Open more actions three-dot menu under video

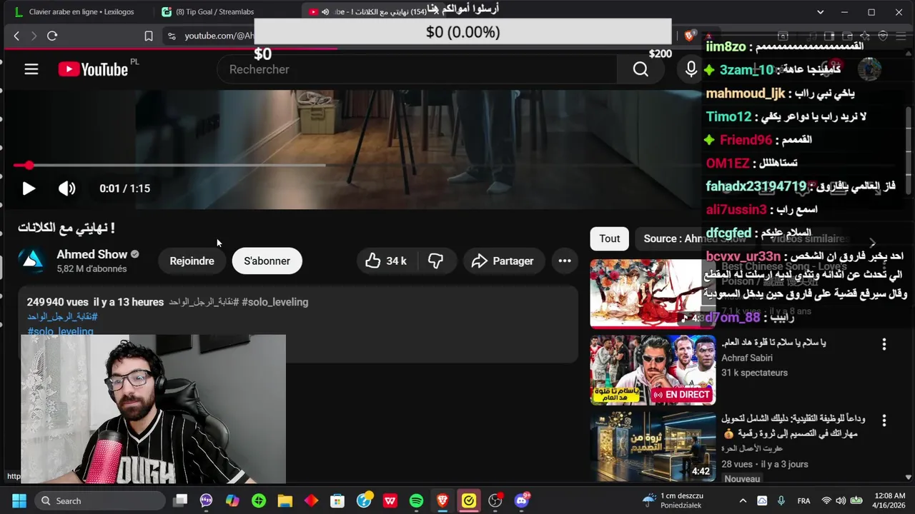(565, 261)
